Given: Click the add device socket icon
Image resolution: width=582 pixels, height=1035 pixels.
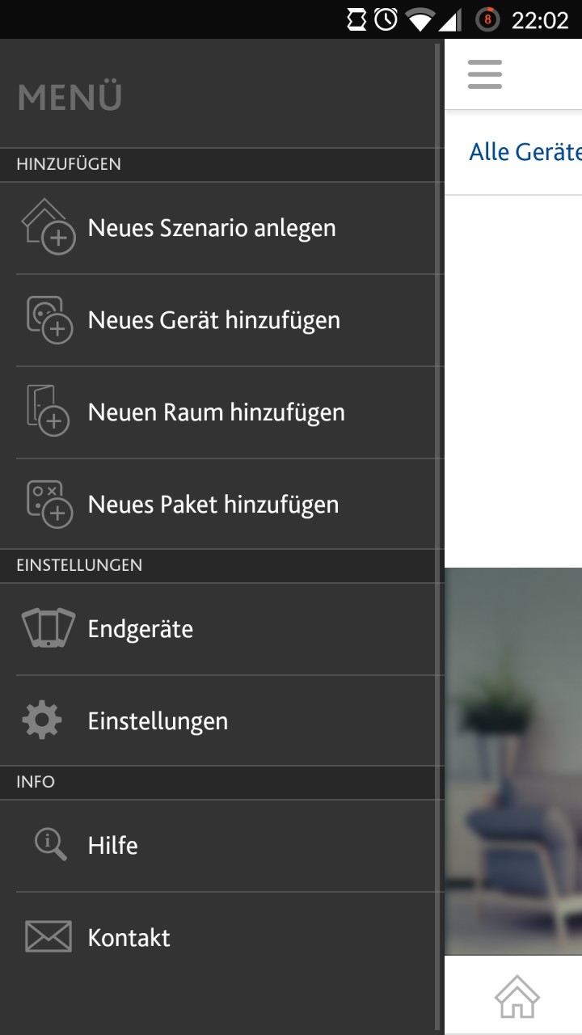Looking at the screenshot, I should 48,319.
